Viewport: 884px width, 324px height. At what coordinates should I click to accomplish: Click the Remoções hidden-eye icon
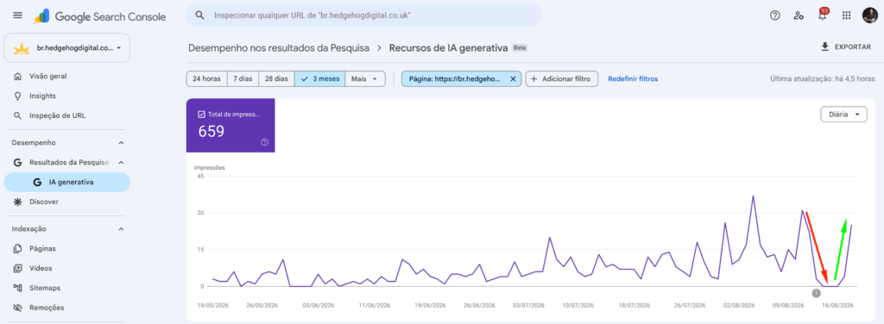(x=18, y=308)
